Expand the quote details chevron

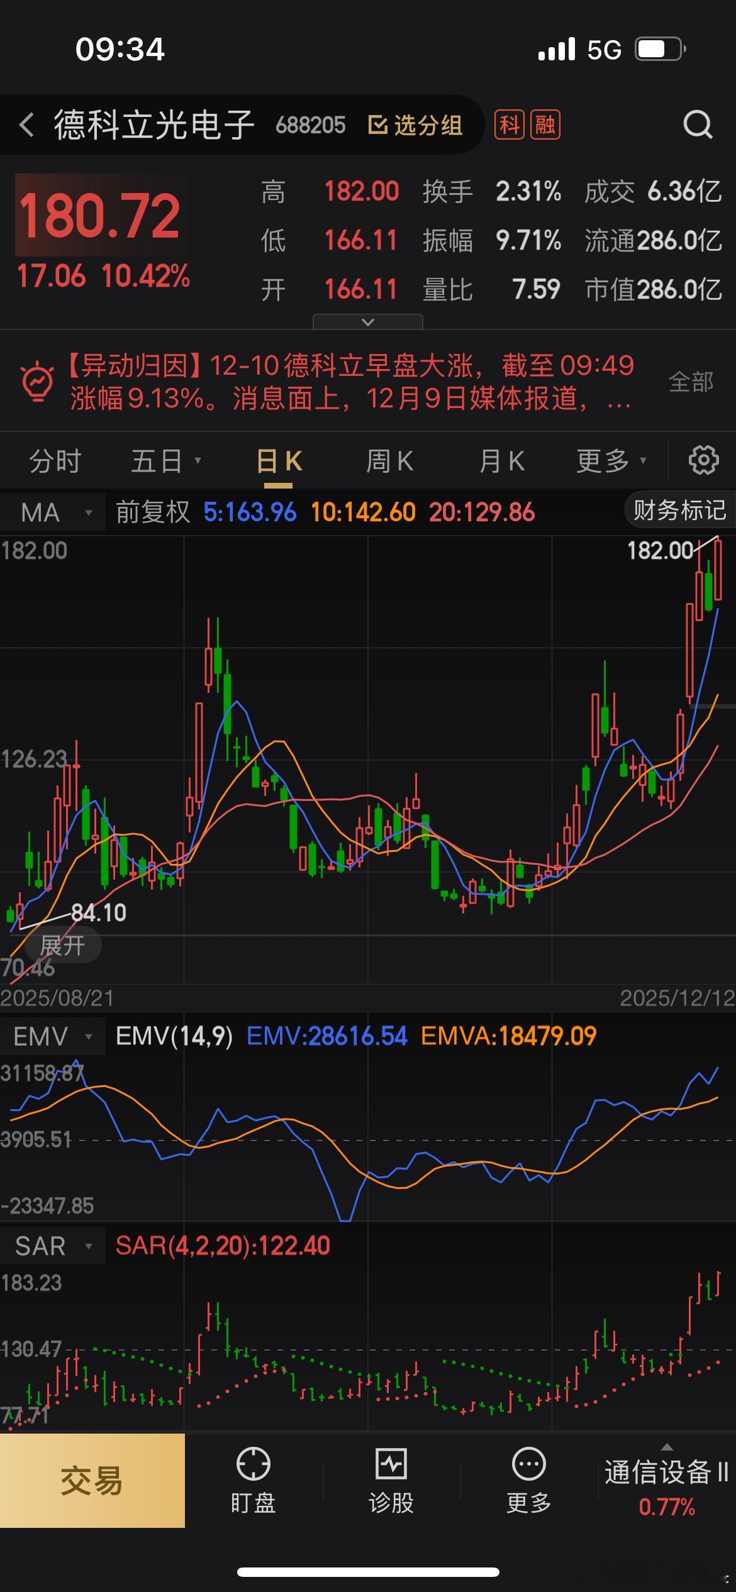click(x=368, y=322)
